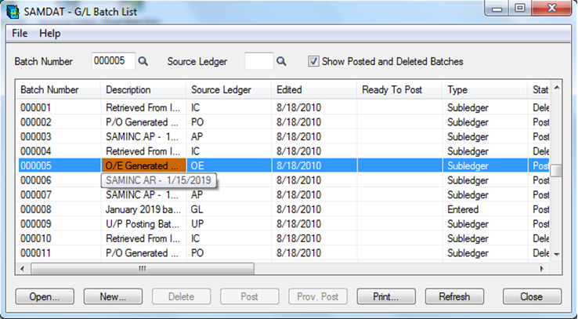578x319 pixels.
Task: Click the 'Entered' type cell
Action: [x=485, y=209]
